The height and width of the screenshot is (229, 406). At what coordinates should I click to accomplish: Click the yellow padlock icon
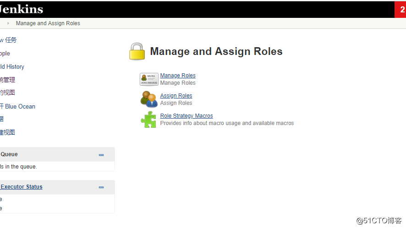(x=137, y=51)
